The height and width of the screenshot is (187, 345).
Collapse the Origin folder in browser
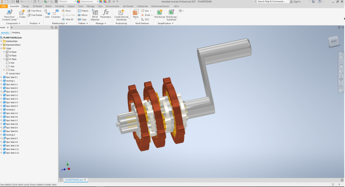[2, 48]
